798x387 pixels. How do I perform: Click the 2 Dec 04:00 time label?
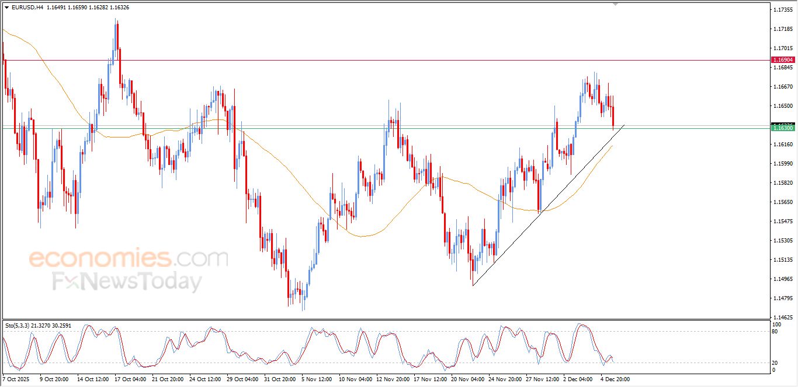click(577, 379)
